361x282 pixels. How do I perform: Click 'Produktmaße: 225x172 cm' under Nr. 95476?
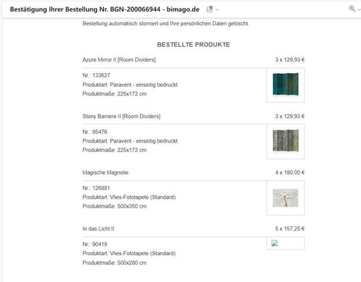click(x=115, y=150)
